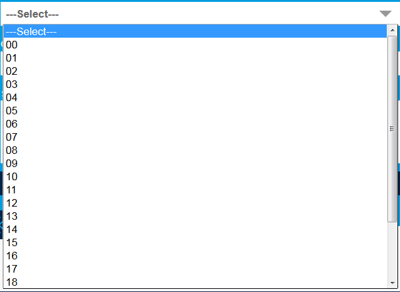Click the vertical scrollbar thumb

pos(392,129)
